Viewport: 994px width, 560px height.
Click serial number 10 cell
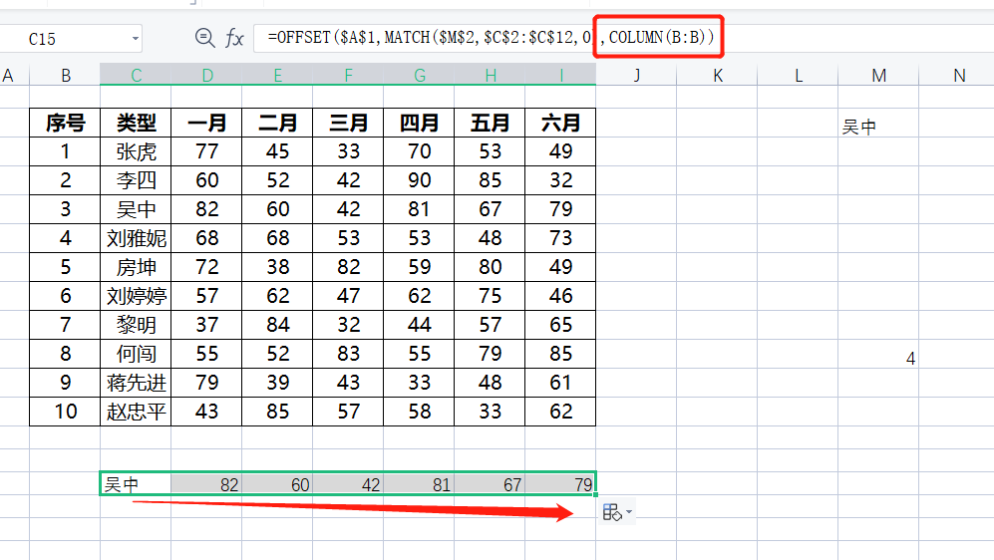tap(65, 412)
